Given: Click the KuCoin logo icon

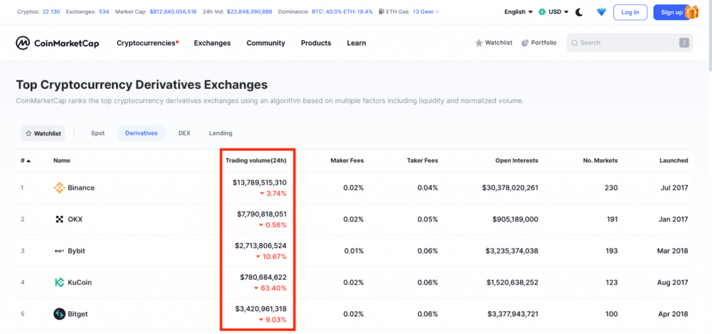Looking at the screenshot, I should point(60,283).
